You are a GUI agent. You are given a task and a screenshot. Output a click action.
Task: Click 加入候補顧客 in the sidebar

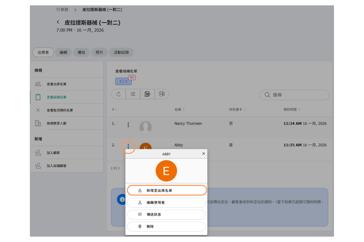(x=56, y=166)
